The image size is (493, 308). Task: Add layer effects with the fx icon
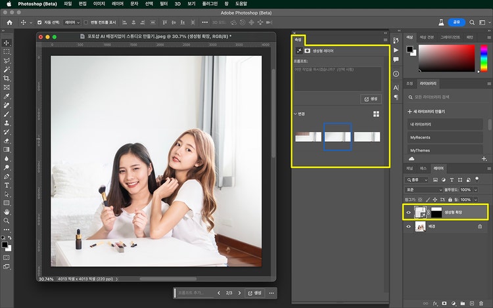coord(435,303)
